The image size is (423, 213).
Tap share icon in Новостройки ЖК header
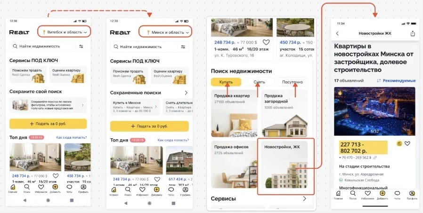[412, 34]
